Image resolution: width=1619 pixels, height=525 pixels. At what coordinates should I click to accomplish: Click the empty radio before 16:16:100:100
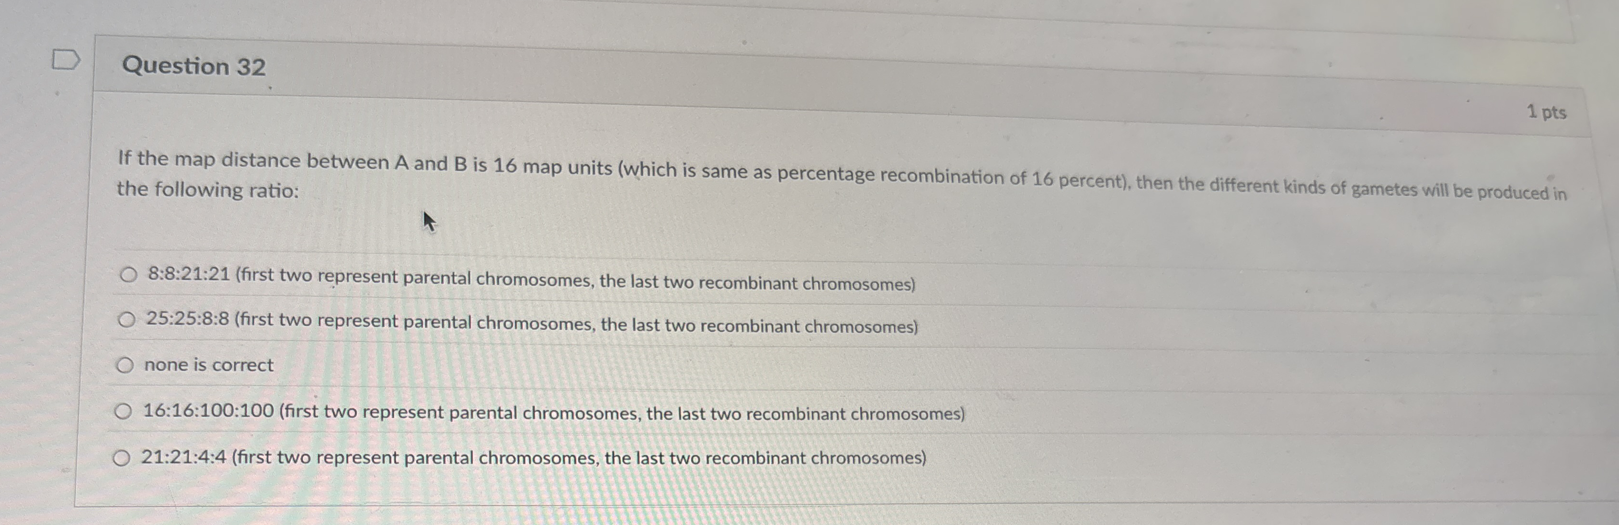point(124,411)
